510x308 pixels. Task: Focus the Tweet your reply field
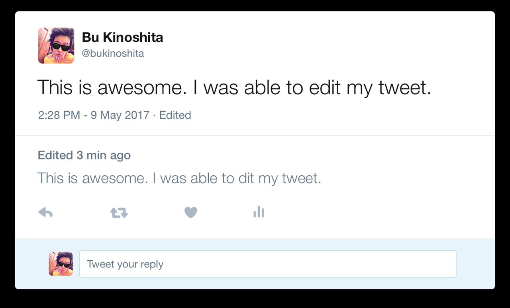coord(268,264)
